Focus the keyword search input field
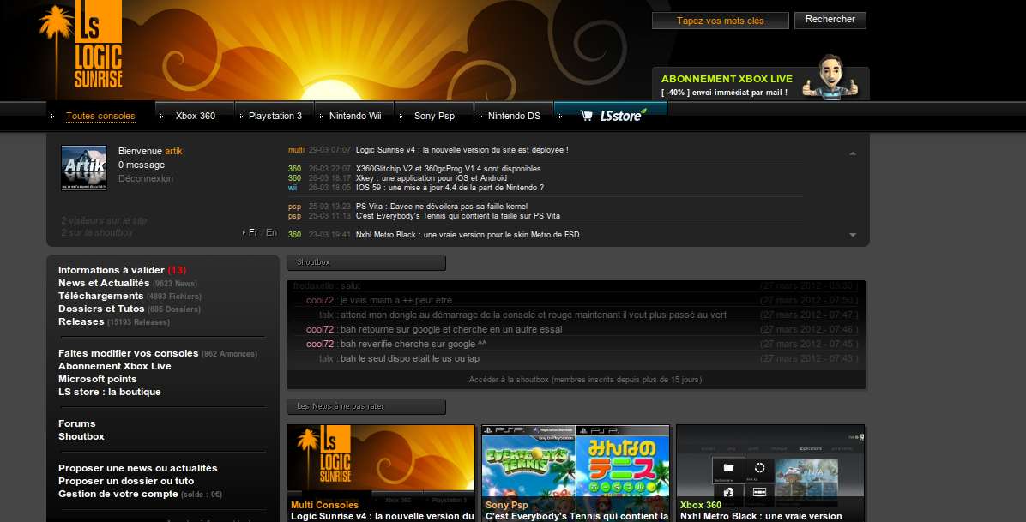The height and width of the screenshot is (522, 1026). click(720, 21)
